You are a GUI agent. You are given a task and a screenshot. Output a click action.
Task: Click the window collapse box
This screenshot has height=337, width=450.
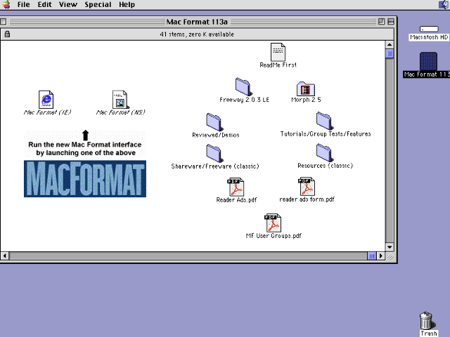coord(391,22)
